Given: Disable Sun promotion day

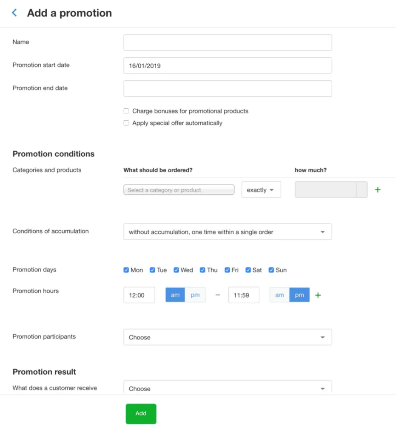Looking at the screenshot, I should 271,270.
